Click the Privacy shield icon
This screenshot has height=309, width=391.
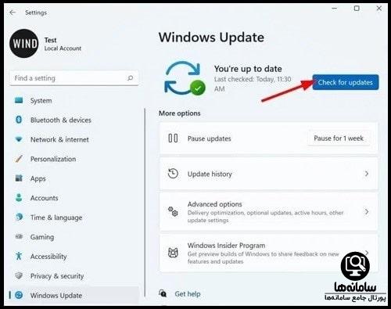pyautogui.click(x=19, y=275)
